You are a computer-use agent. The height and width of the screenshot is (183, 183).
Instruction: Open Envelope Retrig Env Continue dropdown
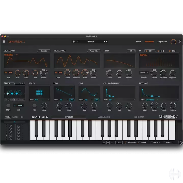click(152, 100)
